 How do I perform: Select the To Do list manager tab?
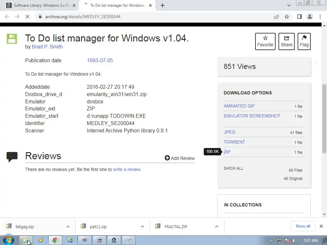tap(117, 5)
